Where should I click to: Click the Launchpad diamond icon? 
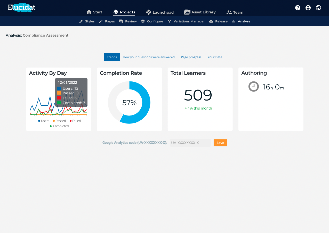(x=148, y=12)
